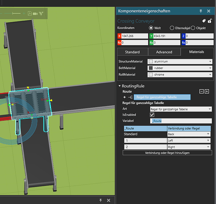The image size is (216, 204).
Task: Select the Welt coordinate radio button
Action: coord(151,28)
